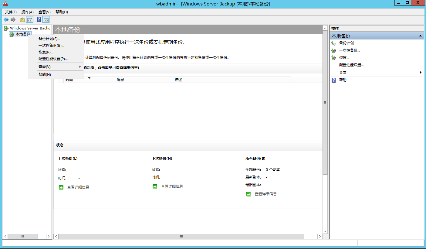This screenshot has height=249, width=426.
Task: Click the 上次备份(L) heading
Action: pyautogui.click(x=68, y=159)
